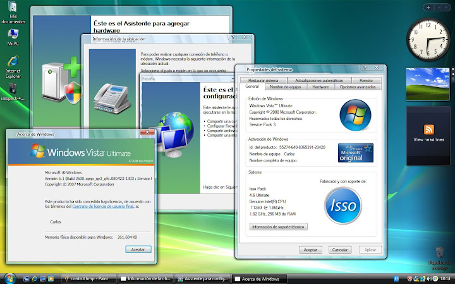Open the Actualizaciones automáticas tab
This screenshot has width=455, height=284.
point(319,80)
